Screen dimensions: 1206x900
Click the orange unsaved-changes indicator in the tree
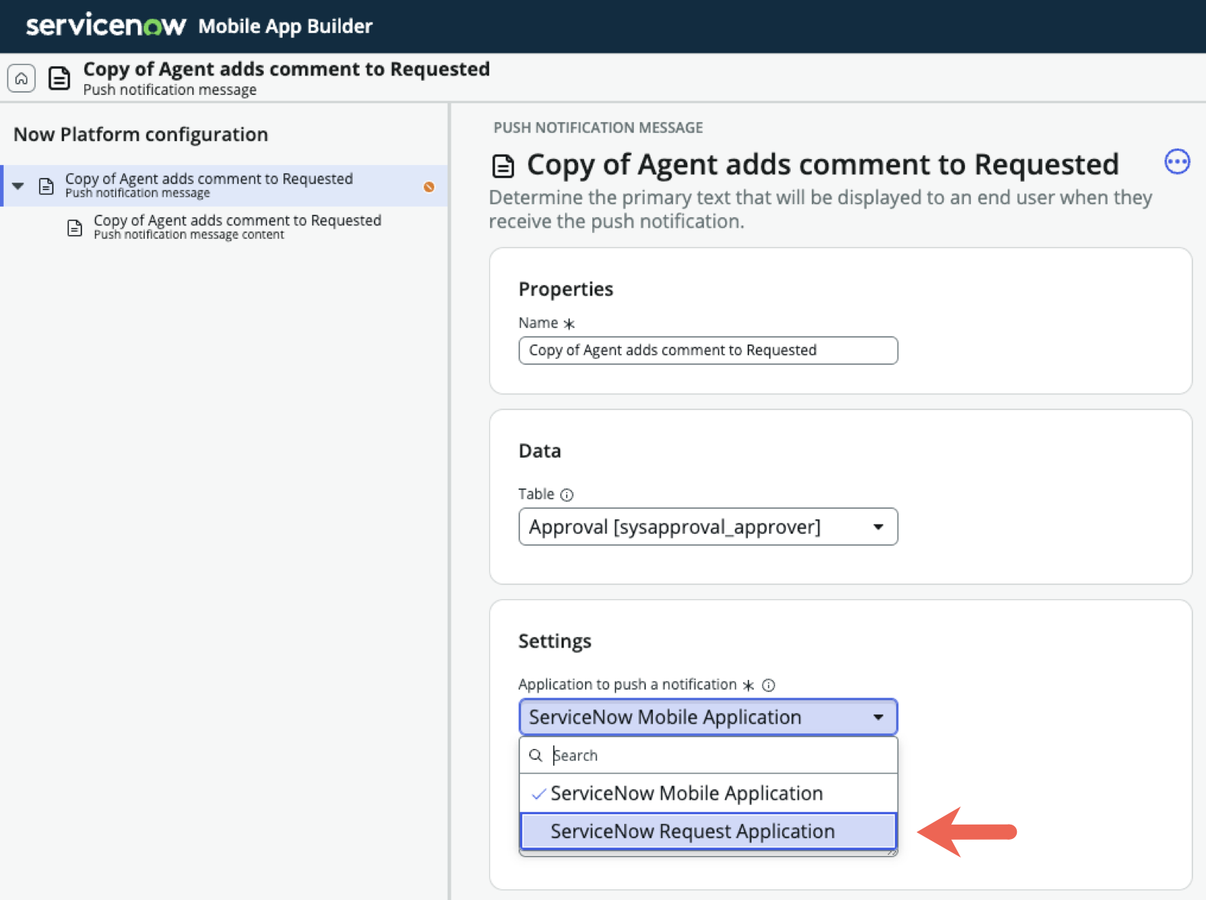pyautogui.click(x=429, y=186)
